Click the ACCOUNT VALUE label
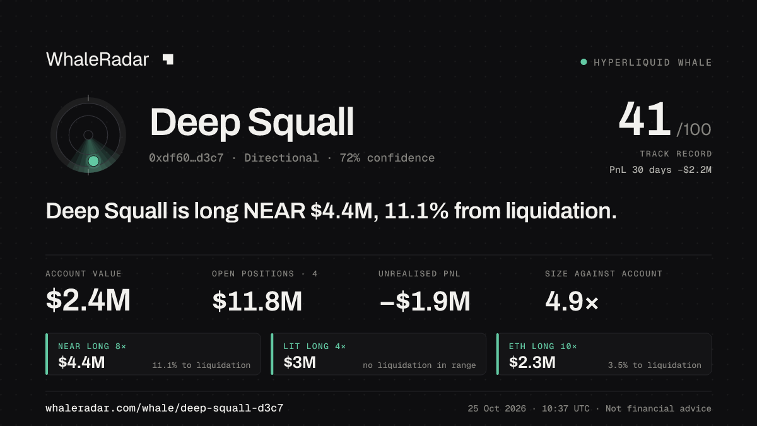The width and height of the screenshot is (757, 426). (x=84, y=274)
